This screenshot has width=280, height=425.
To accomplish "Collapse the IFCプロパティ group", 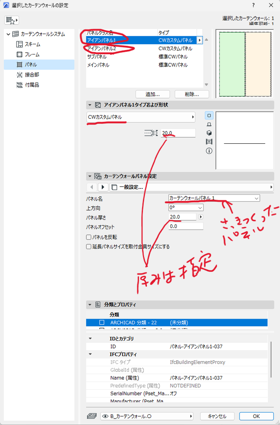I will click(x=90, y=354).
